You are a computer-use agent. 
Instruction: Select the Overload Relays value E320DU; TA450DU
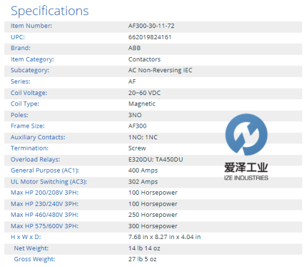[155, 159]
